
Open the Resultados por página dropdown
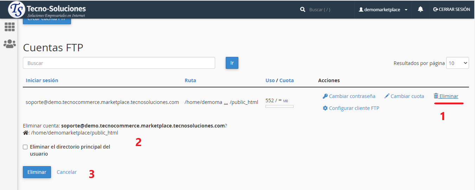click(x=457, y=63)
